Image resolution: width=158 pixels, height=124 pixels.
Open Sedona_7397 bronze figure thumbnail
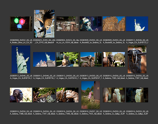tap(44, 95)
